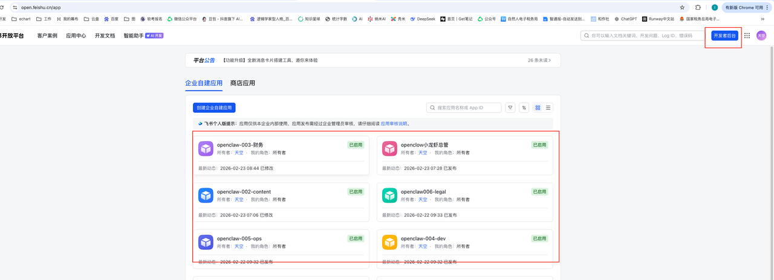Switch to grid card view
This screenshot has width=774, height=280.
coord(538,108)
